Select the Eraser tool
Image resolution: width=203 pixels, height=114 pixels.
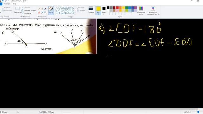[39, 12]
